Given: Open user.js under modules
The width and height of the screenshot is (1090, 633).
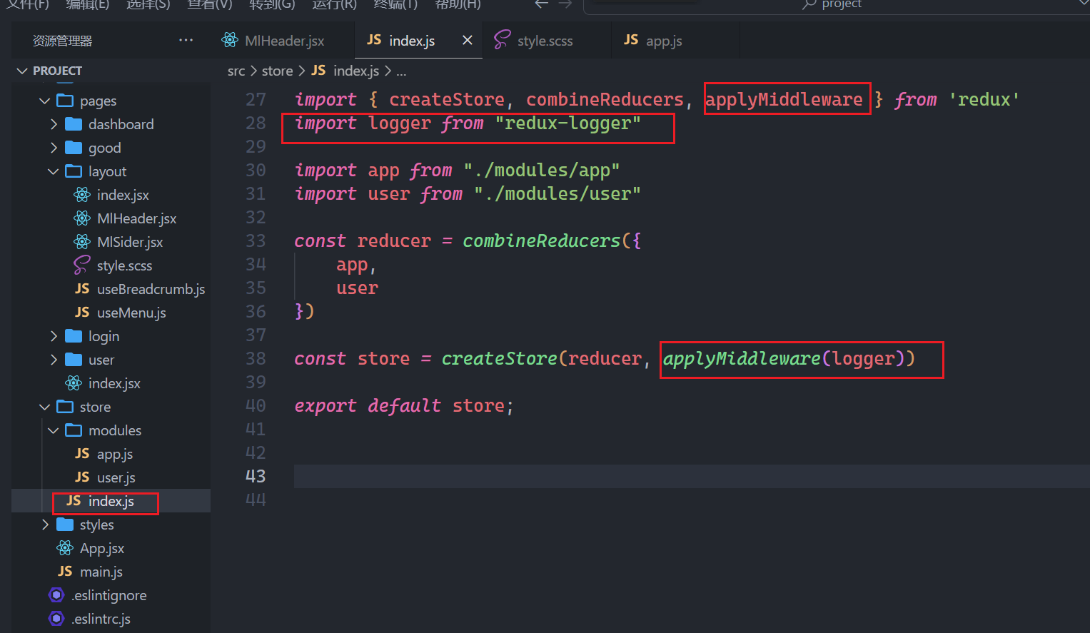Looking at the screenshot, I should 116,477.
